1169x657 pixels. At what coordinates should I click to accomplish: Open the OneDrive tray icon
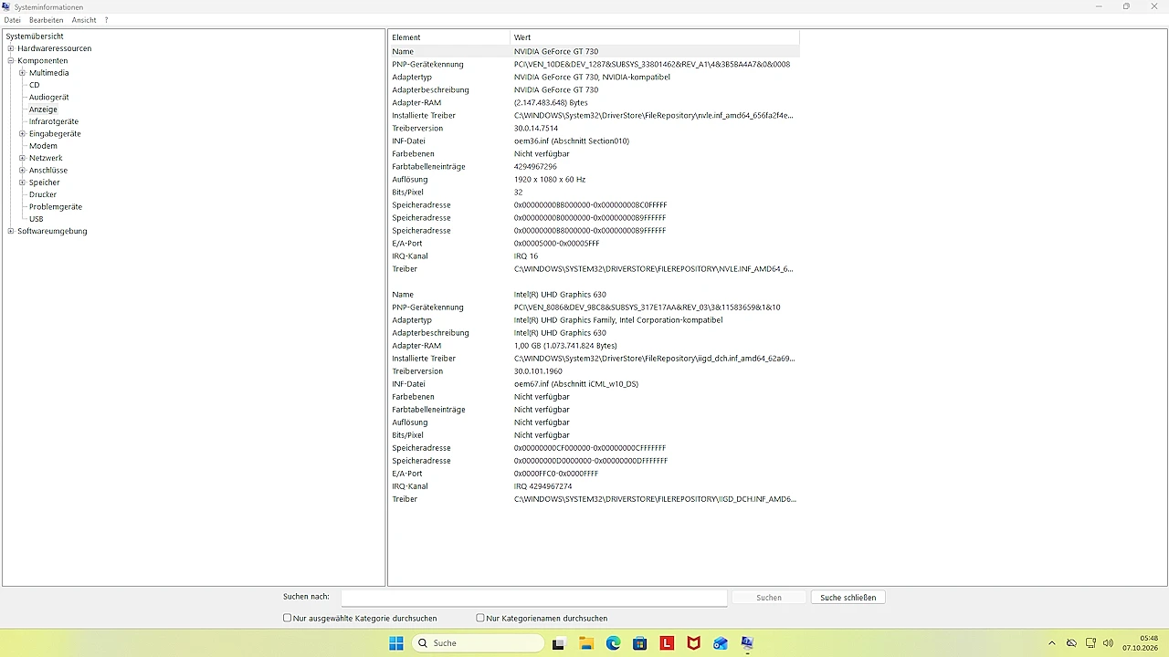(x=1071, y=643)
